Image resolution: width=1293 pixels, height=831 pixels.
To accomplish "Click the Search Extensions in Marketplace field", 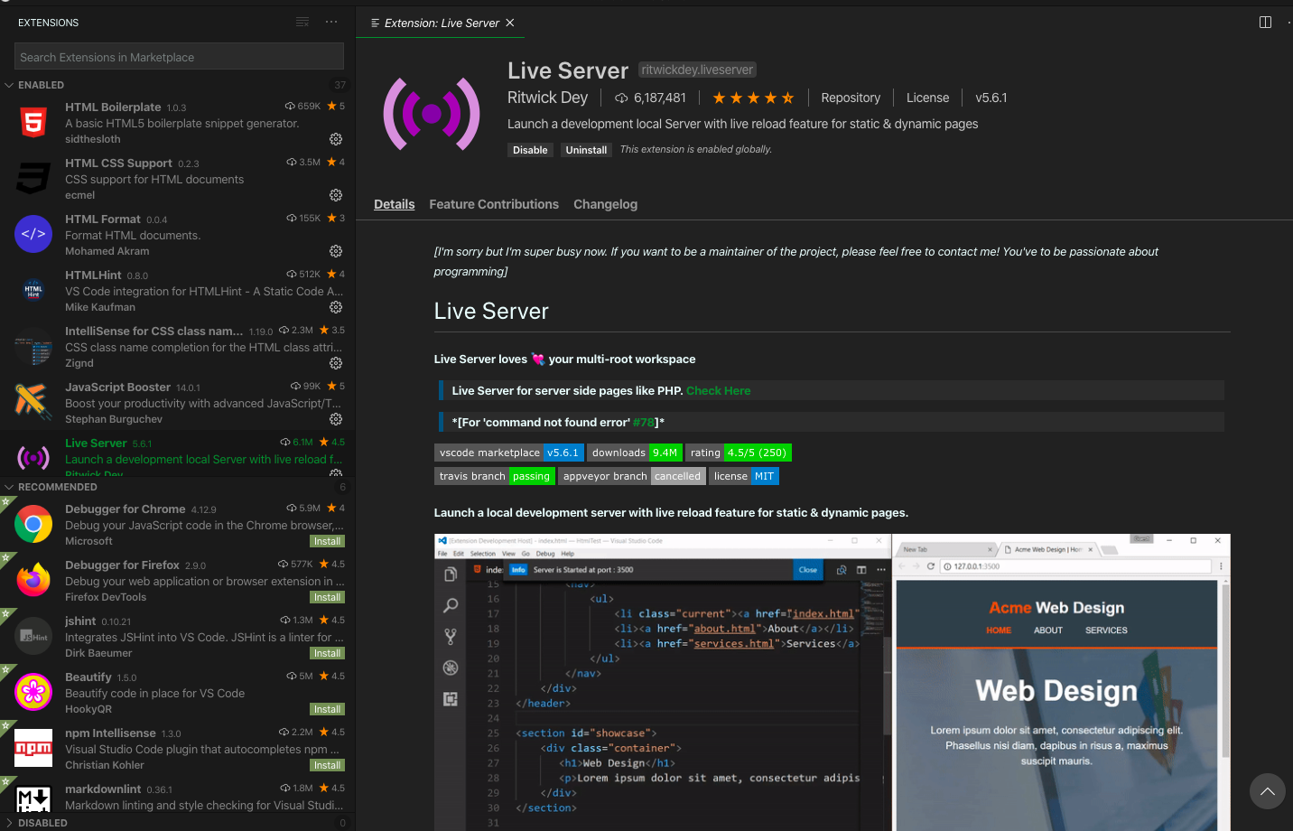I will tap(178, 56).
